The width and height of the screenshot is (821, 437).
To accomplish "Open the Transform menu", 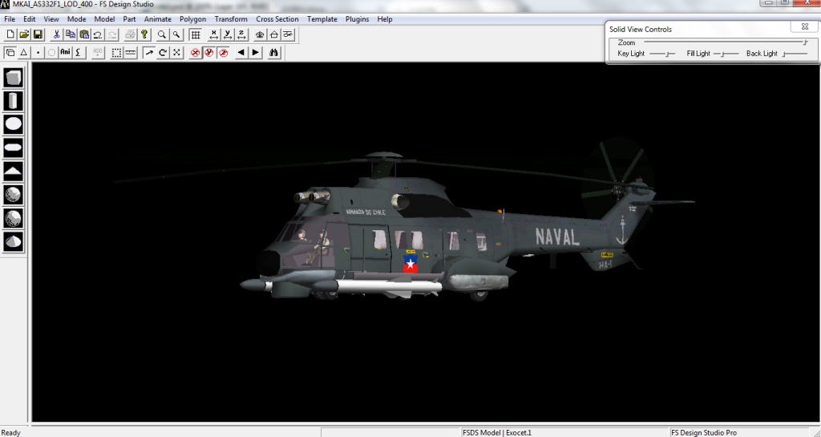I will 231,19.
